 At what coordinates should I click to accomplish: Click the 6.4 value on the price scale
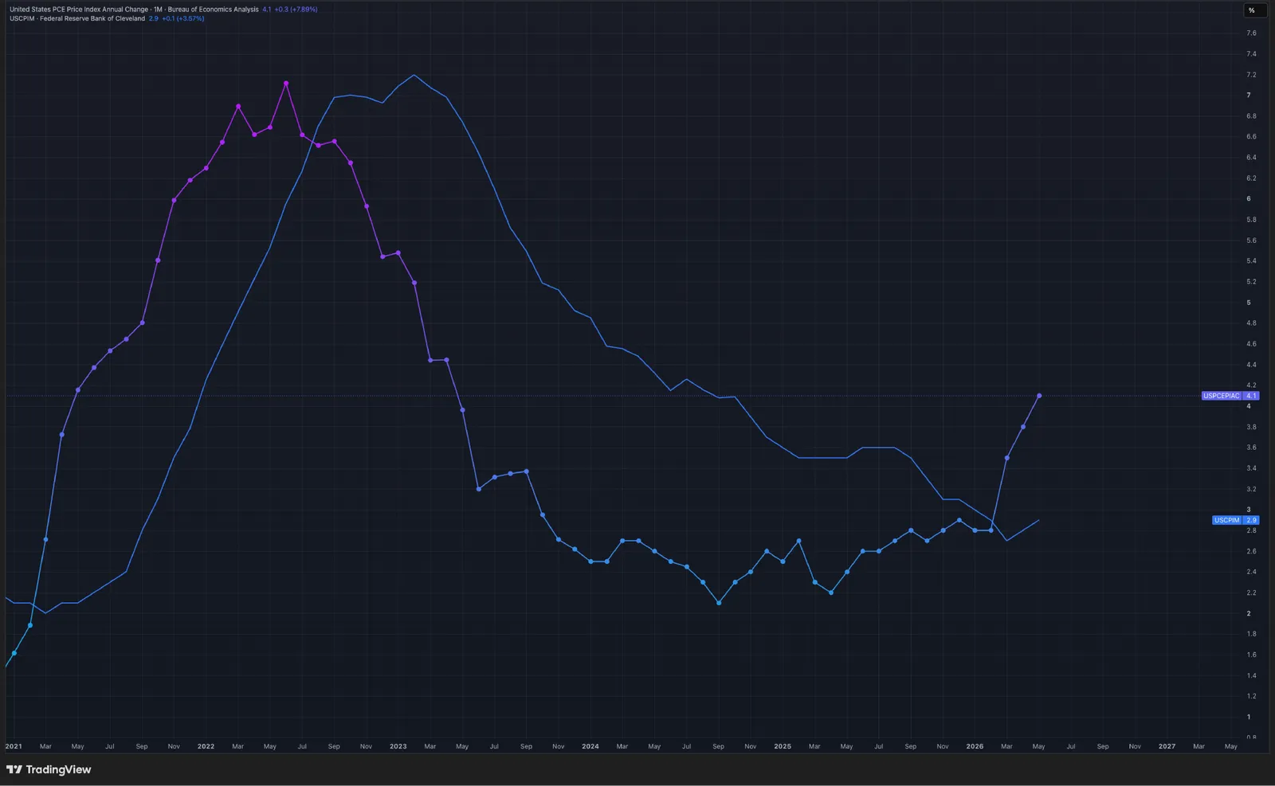coord(1251,158)
